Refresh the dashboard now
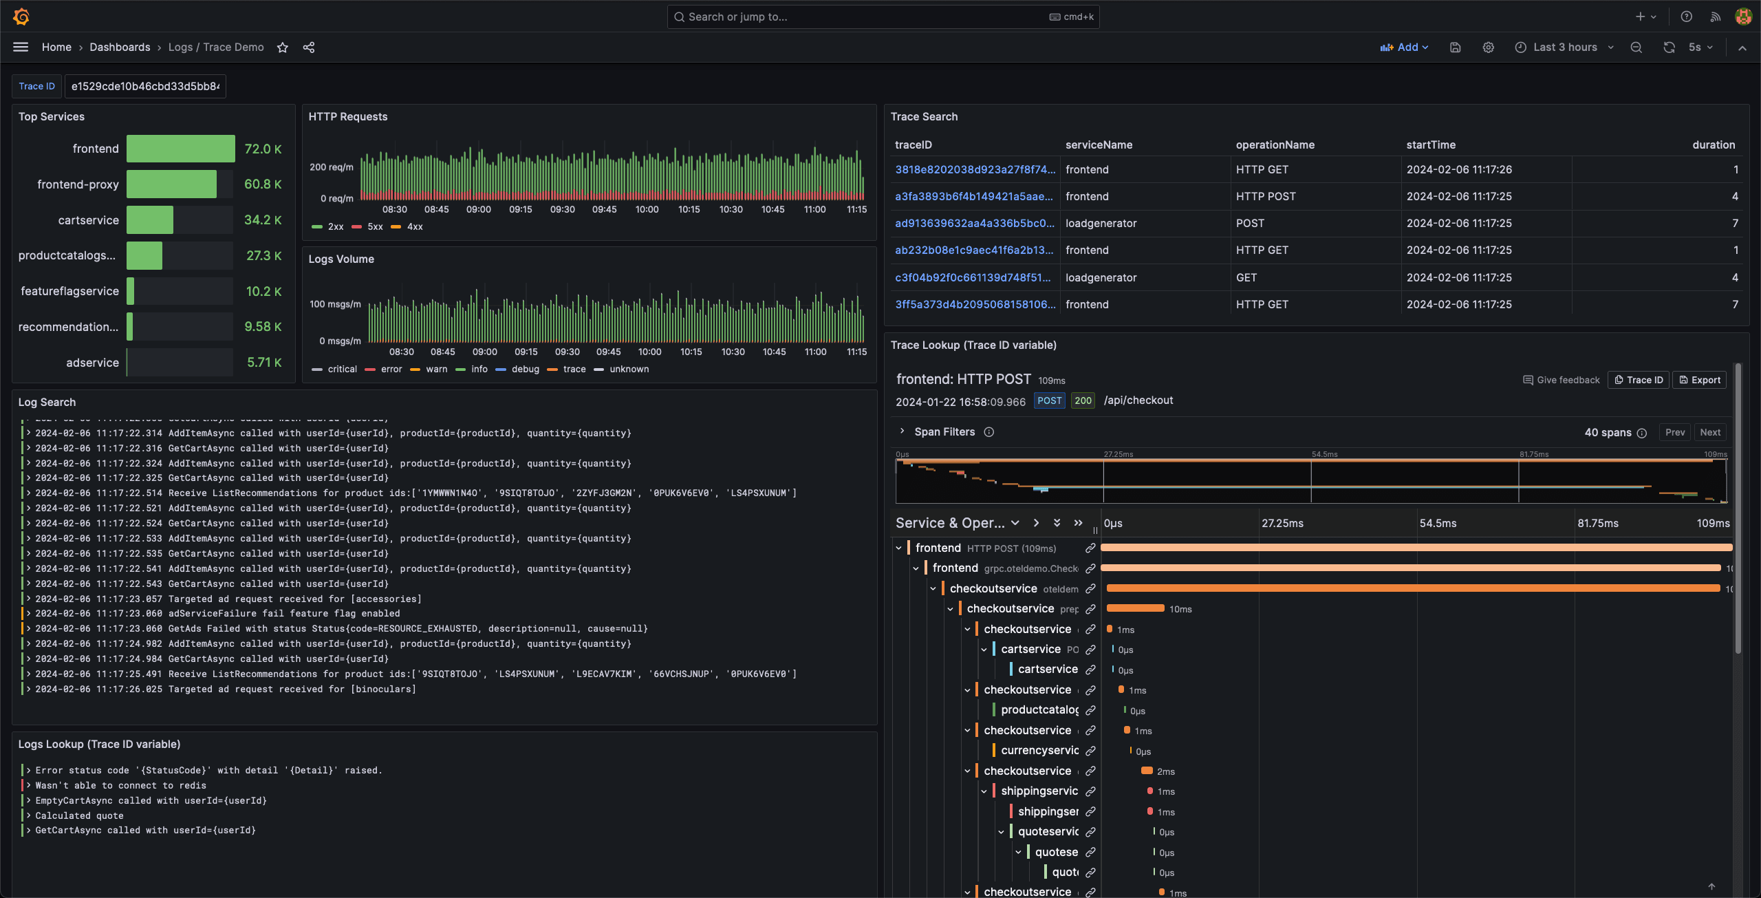This screenshot has height=898, width=1761. pyautogui.click(x=1669, y=47)
